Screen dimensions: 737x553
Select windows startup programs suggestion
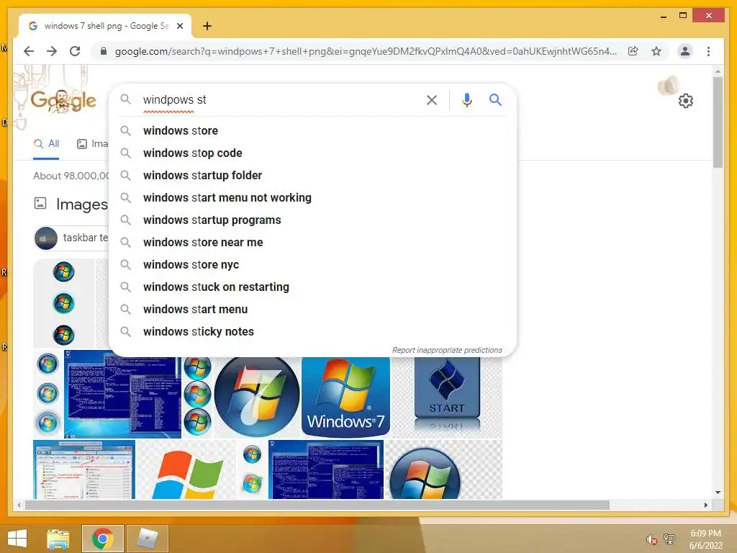(x=312, y=220)
